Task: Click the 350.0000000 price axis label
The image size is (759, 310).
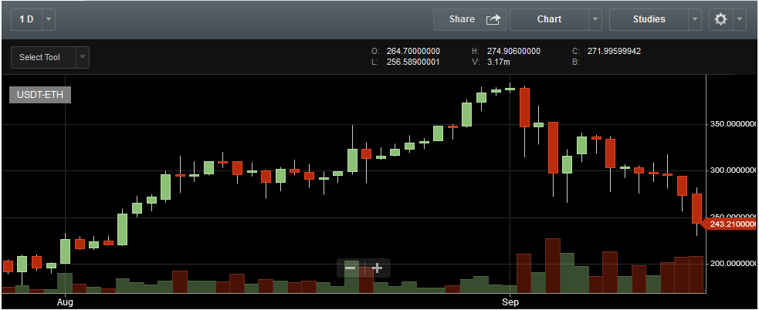Action: click(733, 124)
